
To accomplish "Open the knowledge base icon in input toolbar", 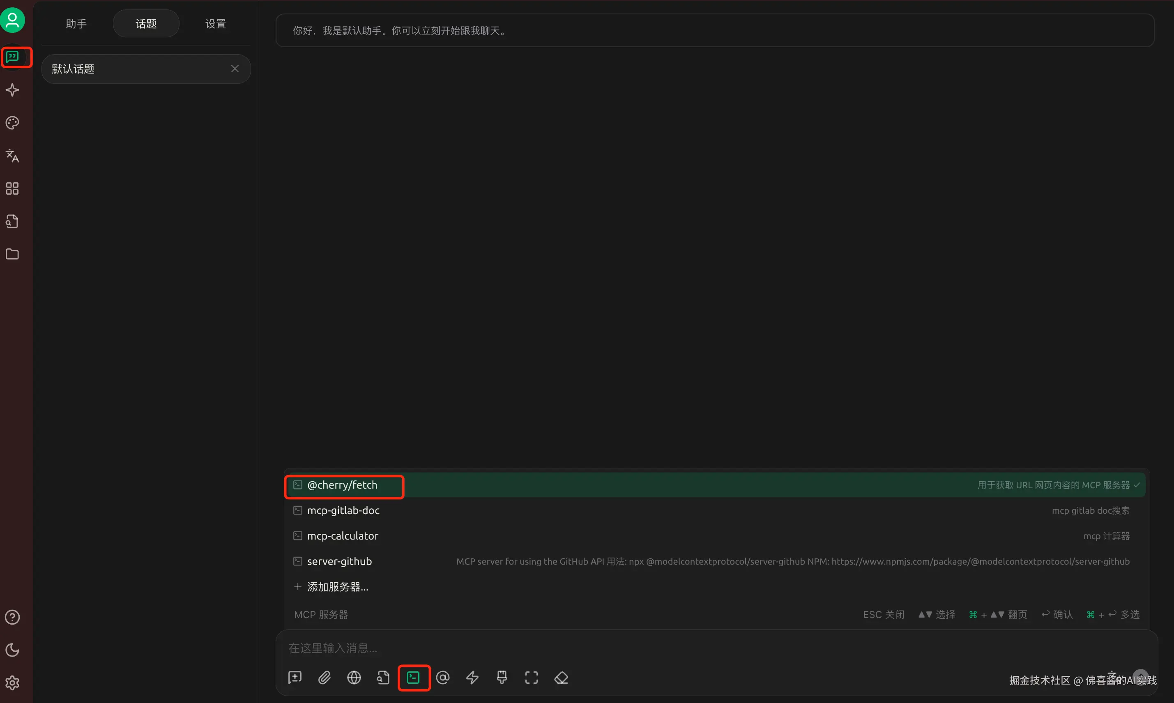I will coord(383,678).
